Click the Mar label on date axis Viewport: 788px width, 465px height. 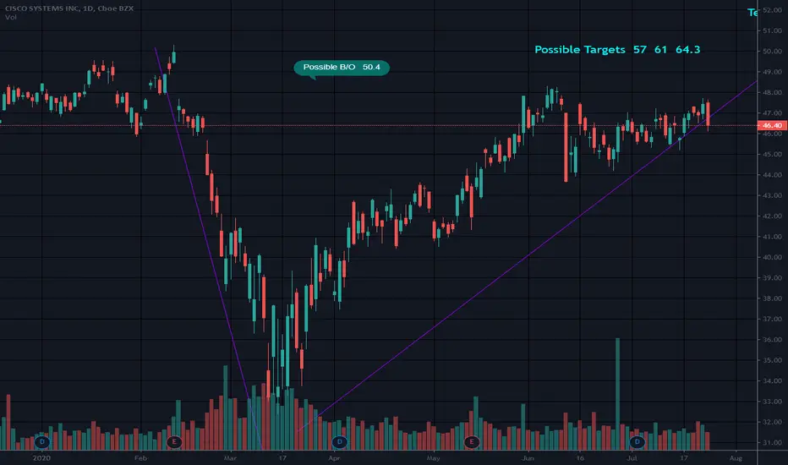click(230, 458)
